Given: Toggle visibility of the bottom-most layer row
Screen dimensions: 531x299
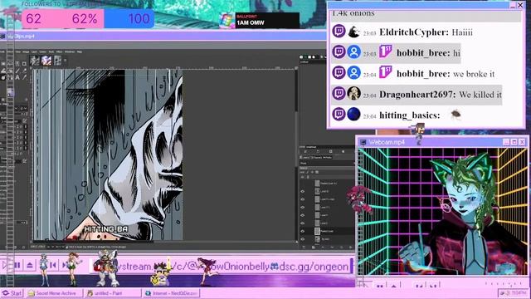Looking at the screenshot, I should pos(302,239).
